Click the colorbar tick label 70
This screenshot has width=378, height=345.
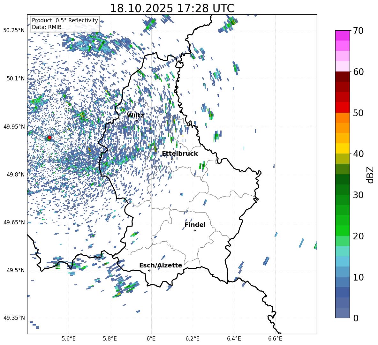click(x=358, y=31)
